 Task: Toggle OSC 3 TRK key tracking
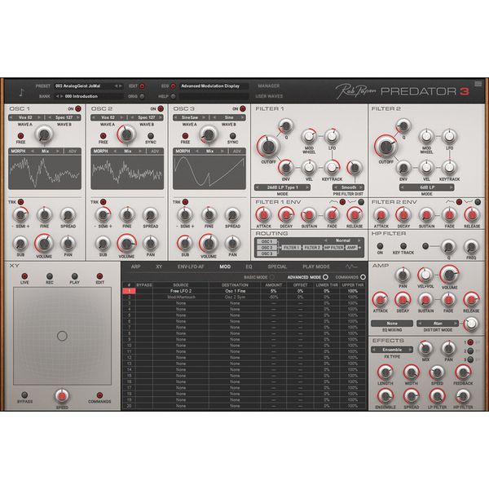pyautogui.click(x=185, y=202)
